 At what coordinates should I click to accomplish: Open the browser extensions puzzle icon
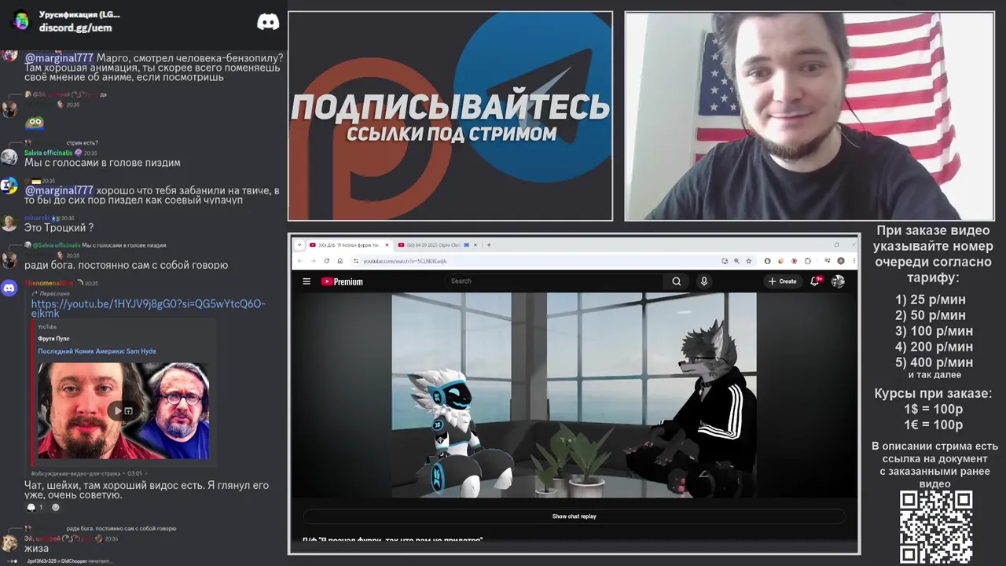pos(808,261)
